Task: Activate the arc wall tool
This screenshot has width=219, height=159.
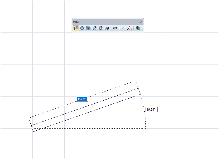Action: point(94,28)
